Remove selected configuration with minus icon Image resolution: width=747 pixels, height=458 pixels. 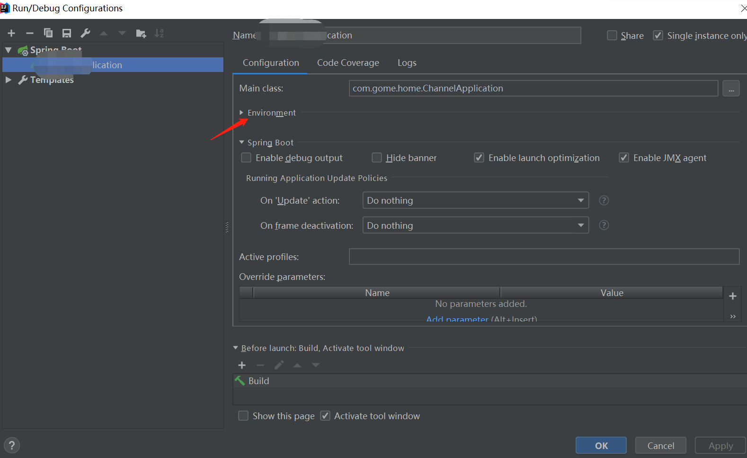[x=30, y=33]
